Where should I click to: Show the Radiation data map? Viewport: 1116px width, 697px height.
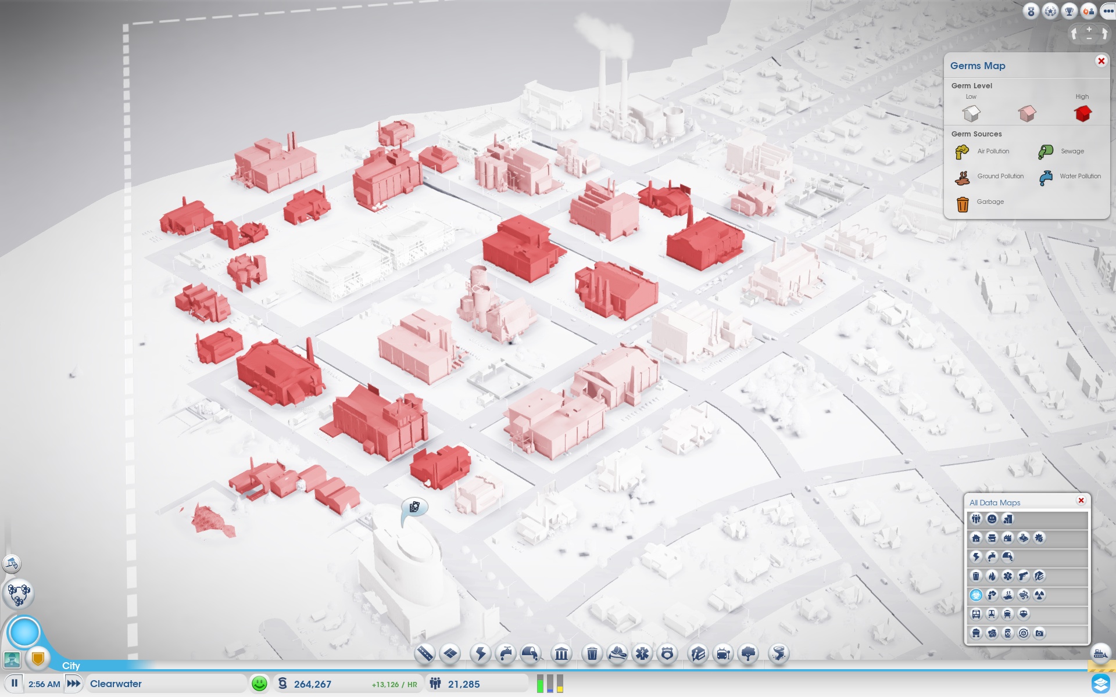click(x=1039, y=595)
